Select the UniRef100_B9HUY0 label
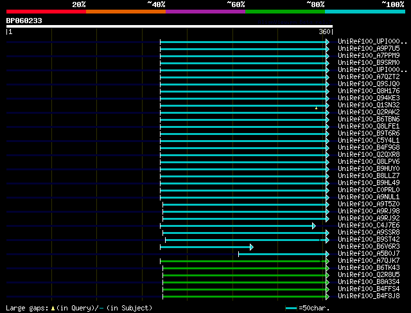The width and height of the screenshot is (411, 313). [x=369, y=169]
